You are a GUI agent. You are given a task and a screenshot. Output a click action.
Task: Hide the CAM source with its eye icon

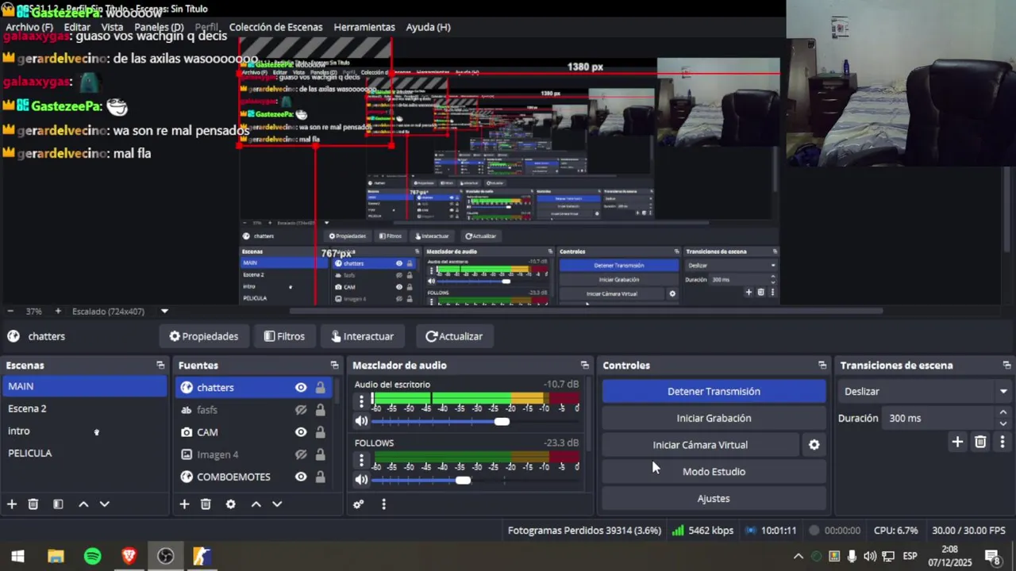click(x=301, y=432)
